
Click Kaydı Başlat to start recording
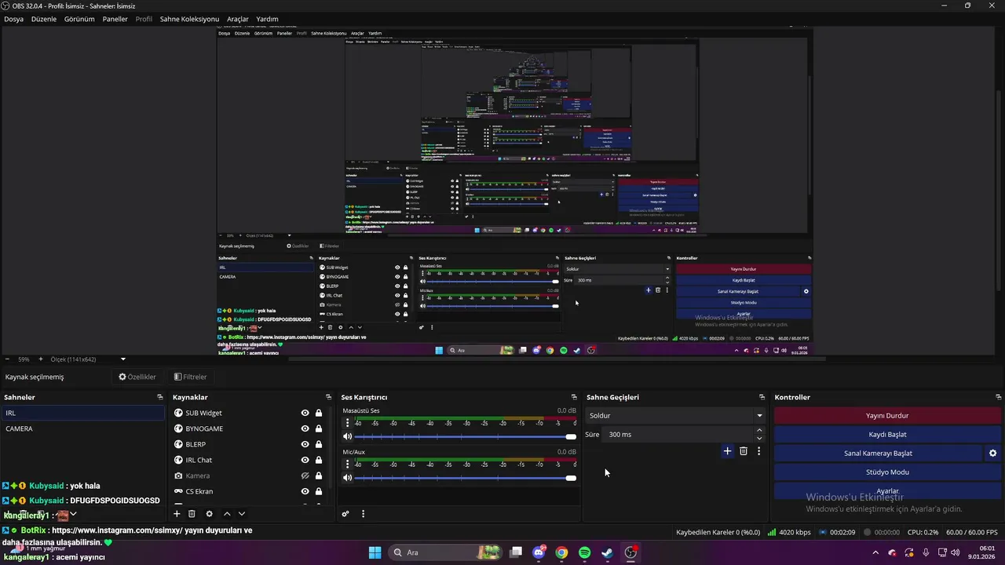pos(887,435)
